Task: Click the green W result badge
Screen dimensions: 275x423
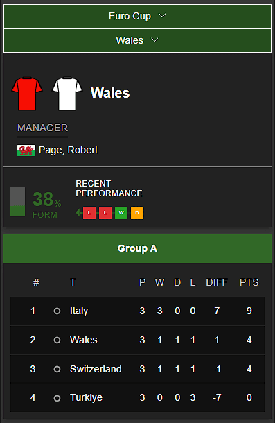Action: (121, 213)
